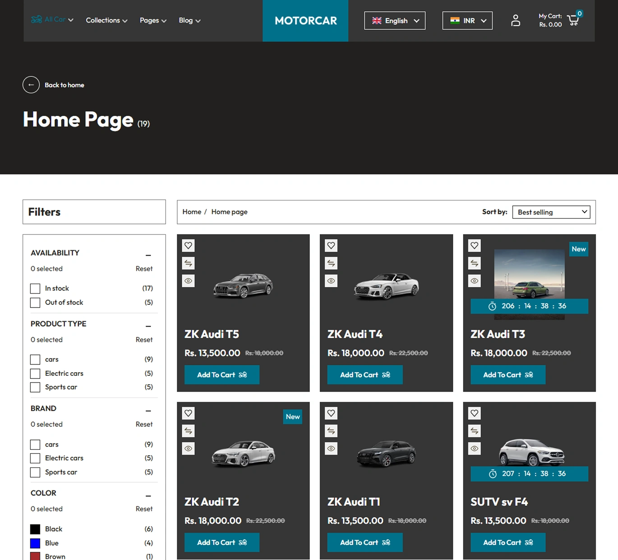Open the user account icon
This screenshot has width=618, height=560.
(516, 20)
